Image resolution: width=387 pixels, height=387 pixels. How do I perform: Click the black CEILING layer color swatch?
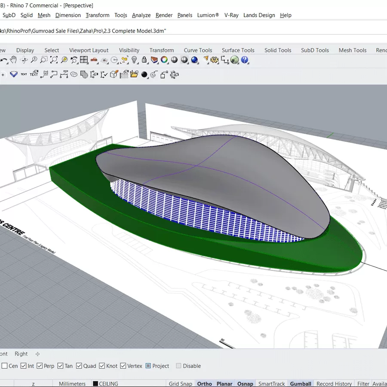95,384
